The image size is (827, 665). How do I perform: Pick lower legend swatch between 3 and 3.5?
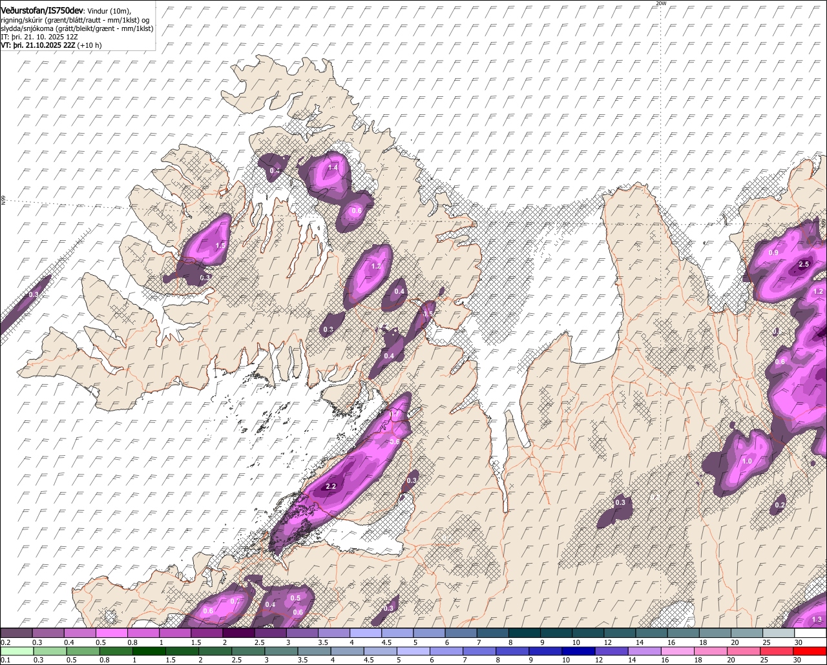coord(281,651)
